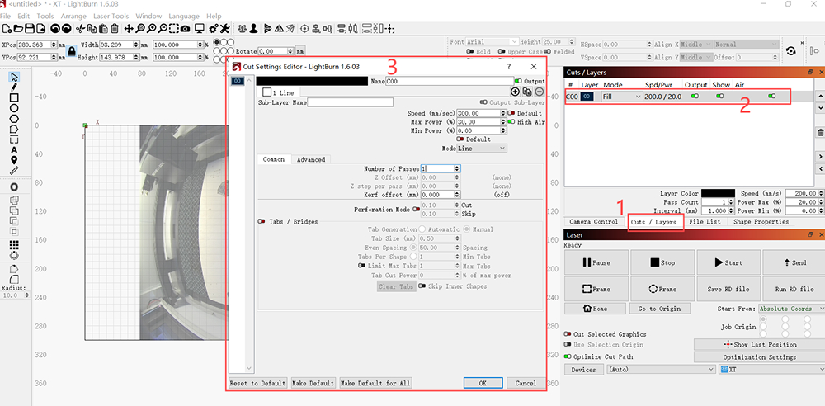Image resolution: width=825 pixels, height=406 pixels.
Task: Click the Save RD file button
Action: [x=728, y=289]
